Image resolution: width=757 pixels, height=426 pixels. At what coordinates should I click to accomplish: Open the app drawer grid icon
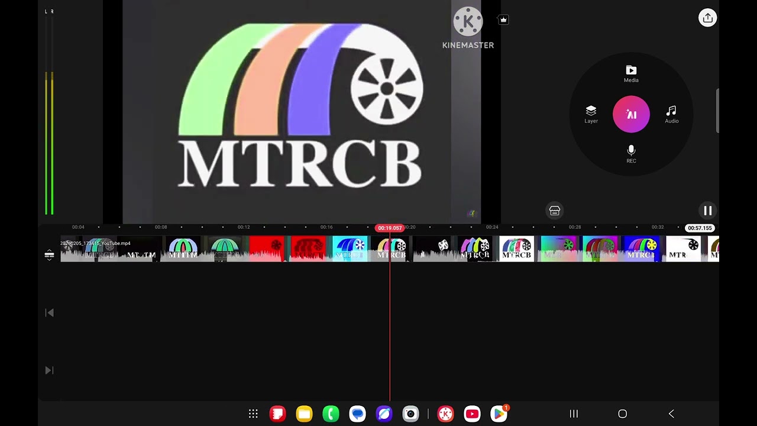click(x=253, y=414)
